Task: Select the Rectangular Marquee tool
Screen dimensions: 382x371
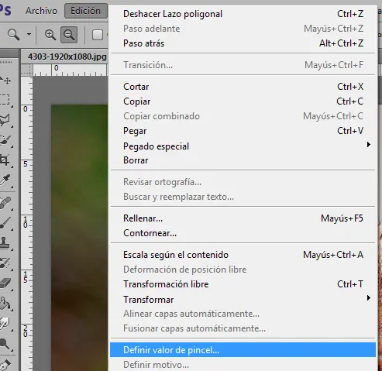Action: point(5,100)
